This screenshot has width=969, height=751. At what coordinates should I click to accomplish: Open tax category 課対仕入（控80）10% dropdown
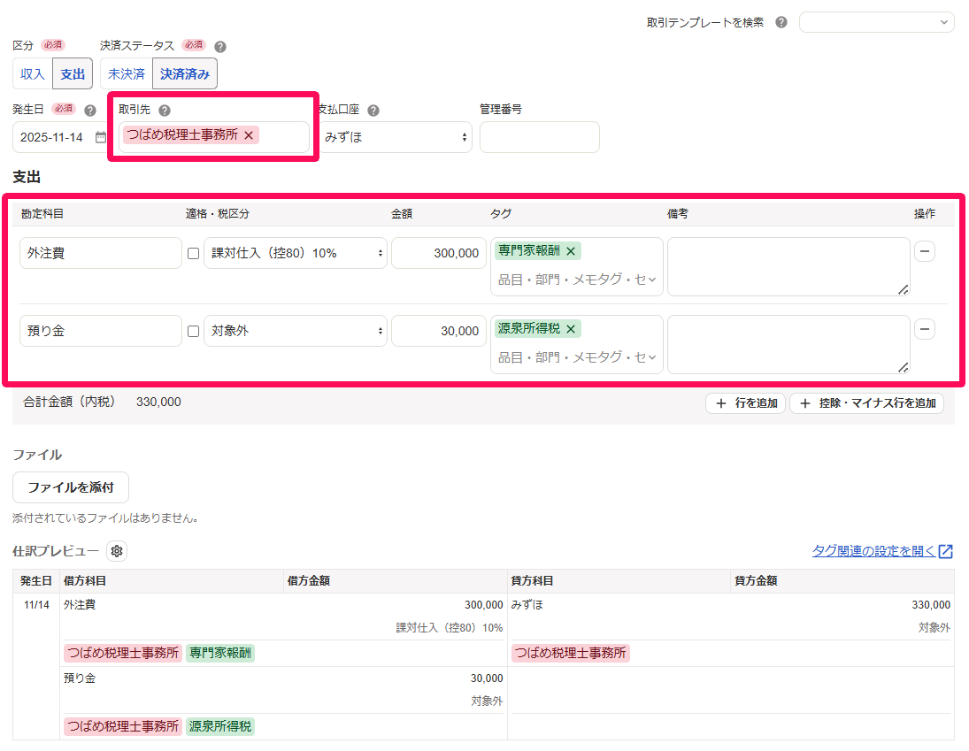(296, 253)
